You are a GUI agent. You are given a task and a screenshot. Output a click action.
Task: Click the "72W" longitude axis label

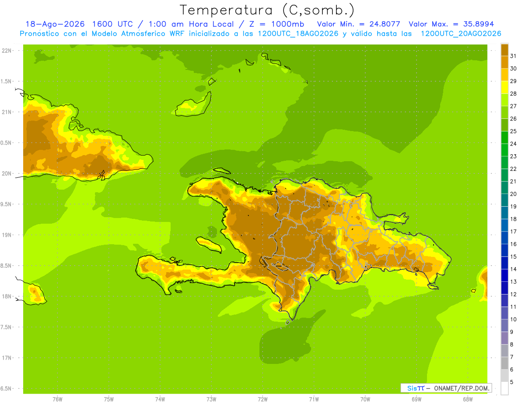(x=262, y=399)
